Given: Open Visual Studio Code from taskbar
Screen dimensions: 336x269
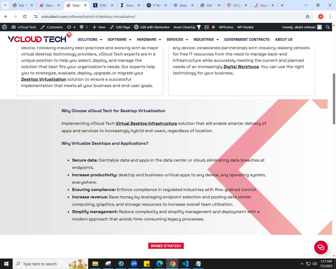Looking at the screenshot, I should click(x=185, y=264).
